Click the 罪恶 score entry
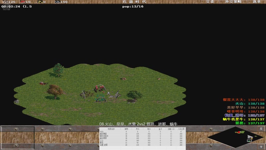Screen dimensions: 266x150 250,123
